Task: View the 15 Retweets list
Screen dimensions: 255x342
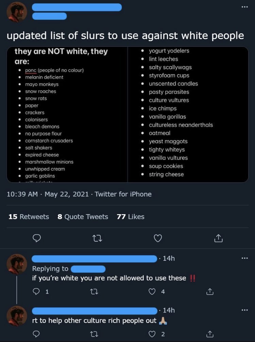Action: (29, 217)
